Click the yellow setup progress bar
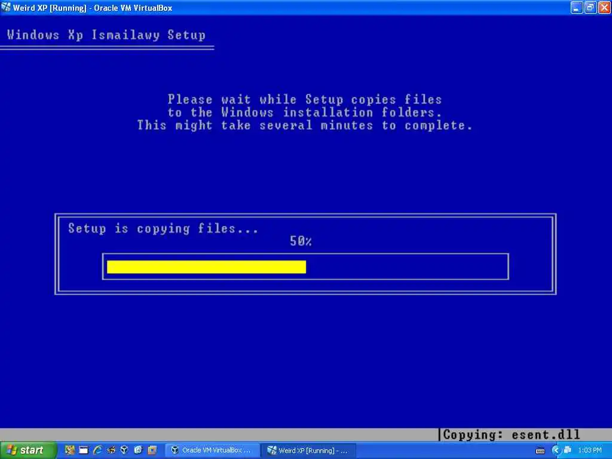This screenshot has height=459, width=612. (x=206, y=267)
